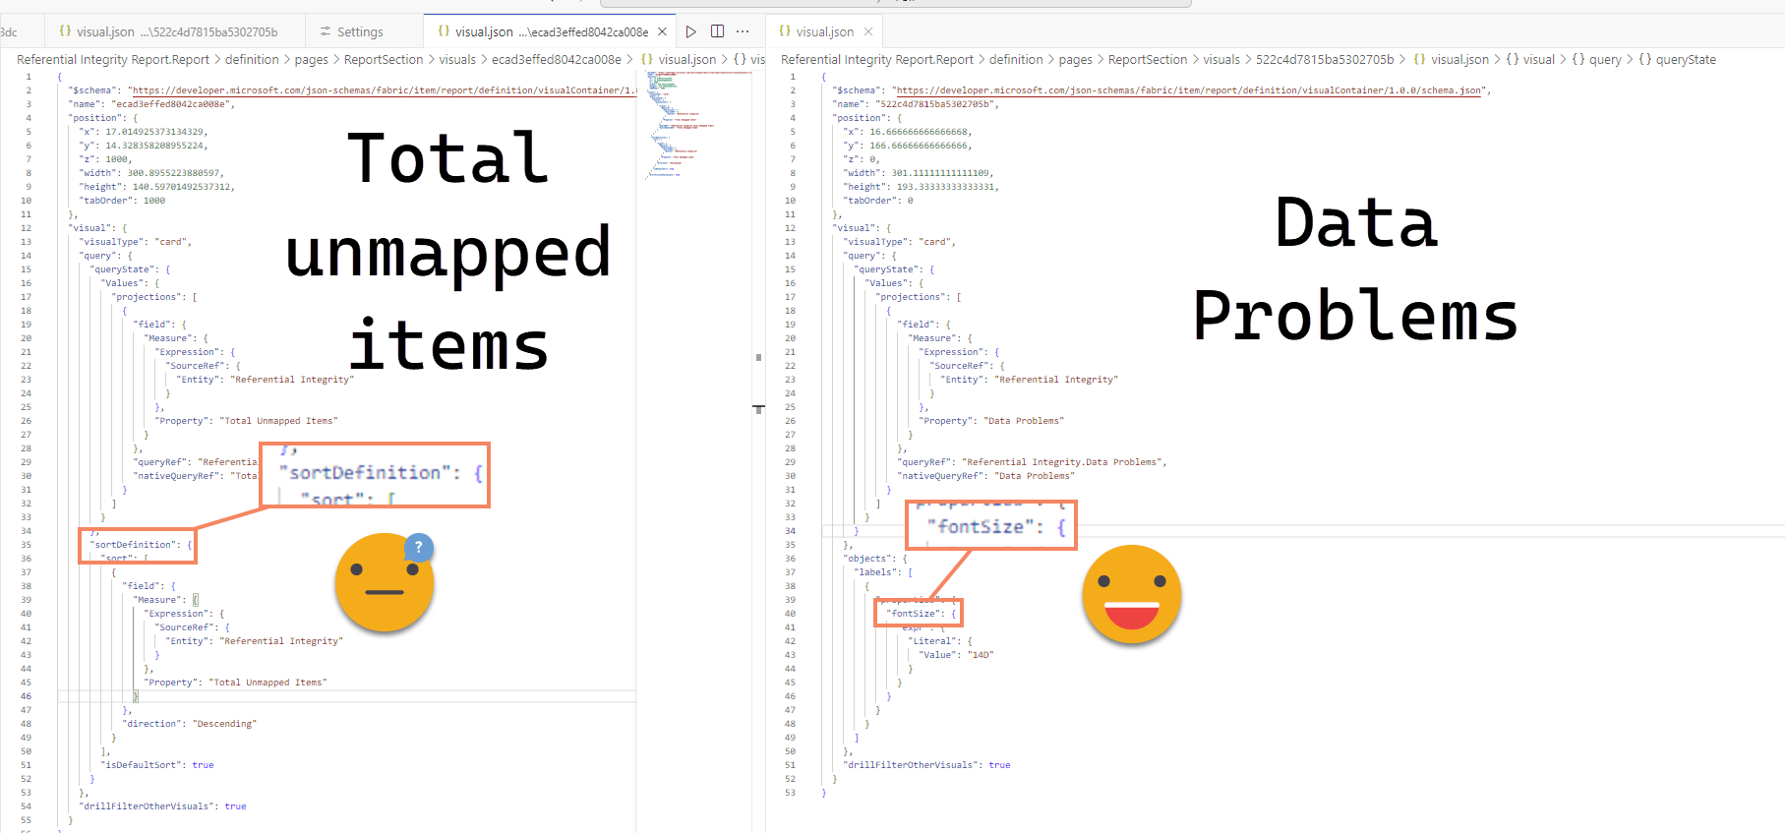Click the smiling emoji in the right pane
This screenshot has width=1785, height=833.
(1131, 594)
